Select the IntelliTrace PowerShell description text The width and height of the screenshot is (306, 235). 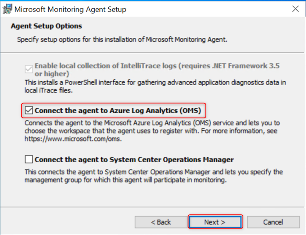144,86
